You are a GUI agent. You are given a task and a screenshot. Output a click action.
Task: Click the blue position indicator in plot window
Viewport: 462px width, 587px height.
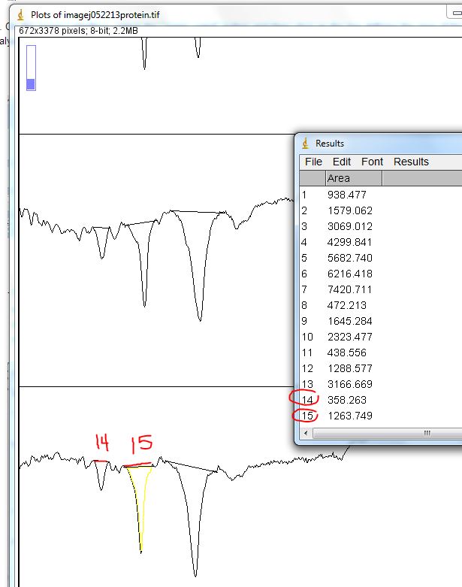pyautogui.click(x=31, y=84)
